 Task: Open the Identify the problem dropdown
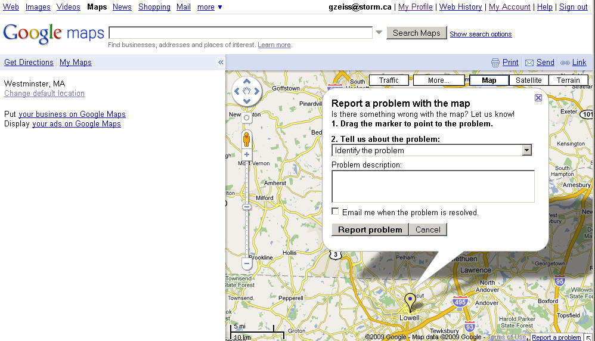526,150
